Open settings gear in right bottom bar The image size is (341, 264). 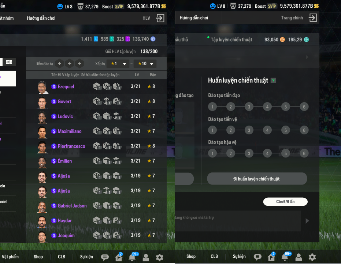[312, 257]
